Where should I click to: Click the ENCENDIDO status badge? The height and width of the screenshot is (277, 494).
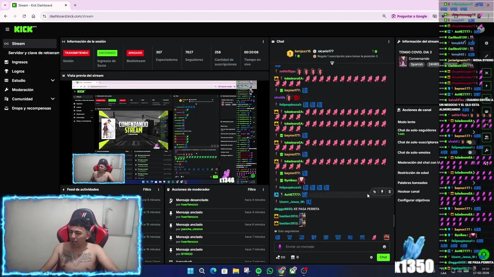[x=107, y=53]
